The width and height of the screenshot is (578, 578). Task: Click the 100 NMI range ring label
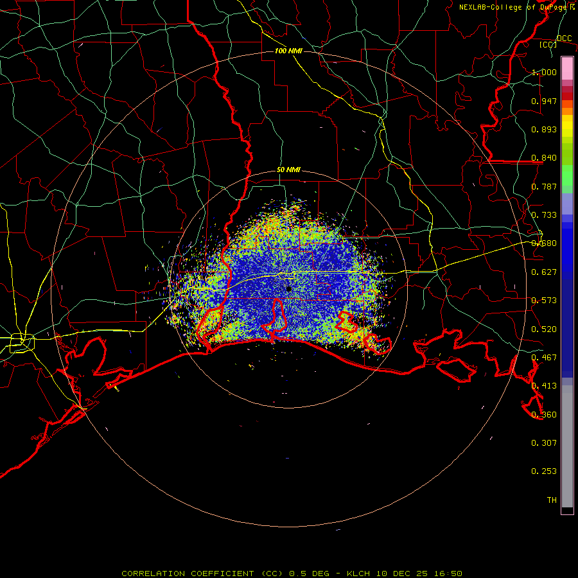click(288, 51)
